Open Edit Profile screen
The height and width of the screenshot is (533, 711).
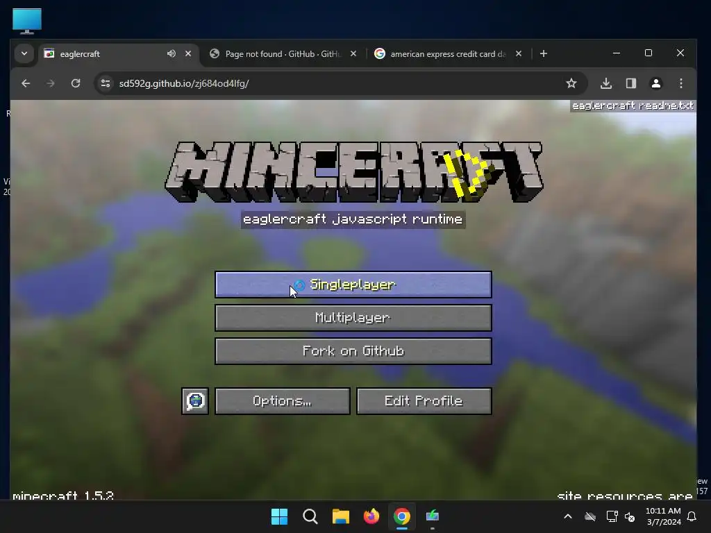(424, 401)
